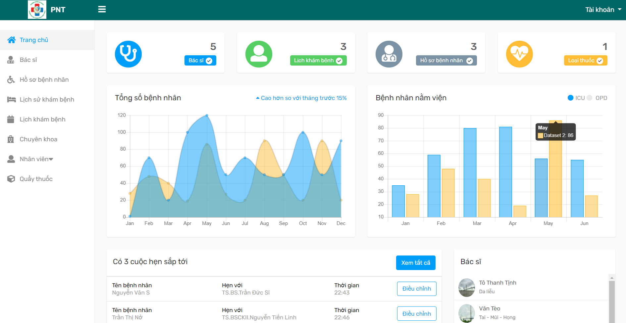Click the home icon beside Trang chủ
Screen dimensions: 626x323
(x=12, y=40)
